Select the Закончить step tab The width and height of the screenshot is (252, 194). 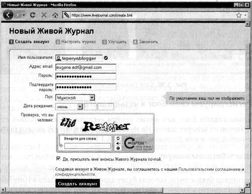tap(146, 42)
